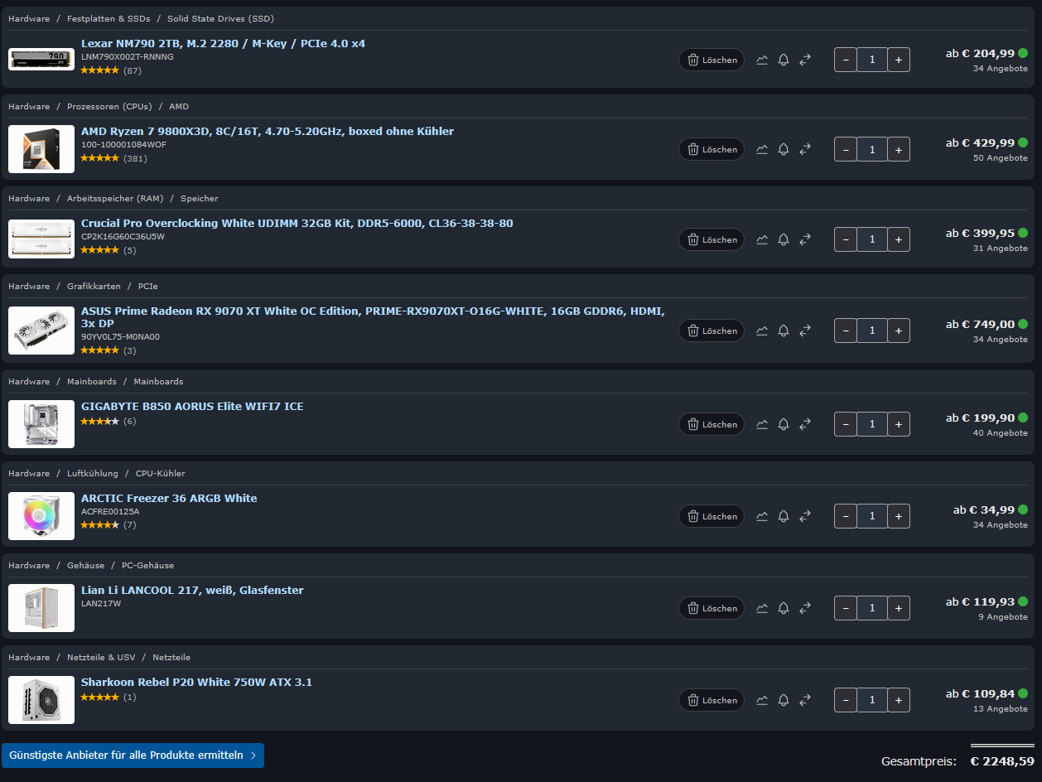The image size is (1042, 782).
Task: Click bell icon for Sharkoon Rebel P20
Action: tap(784, 700)
